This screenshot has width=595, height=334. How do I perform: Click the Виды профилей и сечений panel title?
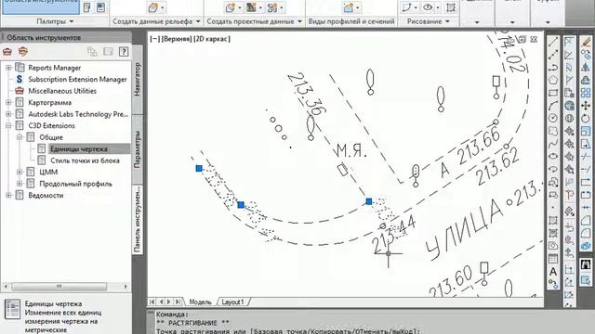click(x=351, y=21)
